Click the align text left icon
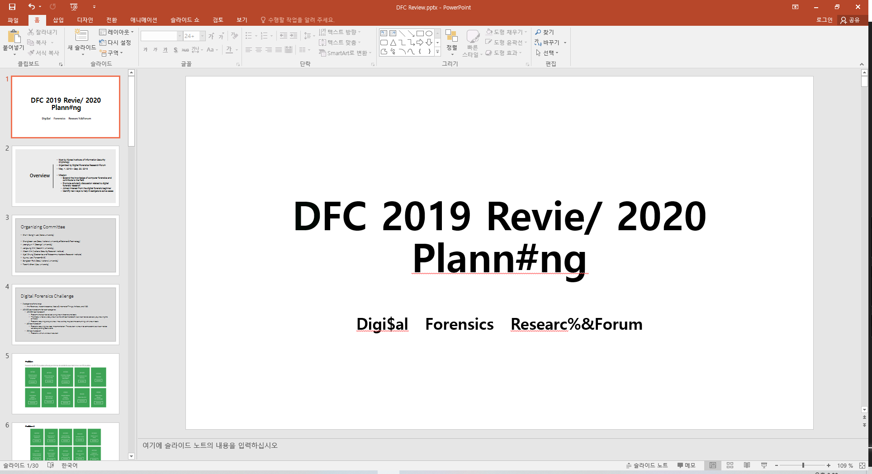This screenshot has height=474, width=872. pos(249,50)
